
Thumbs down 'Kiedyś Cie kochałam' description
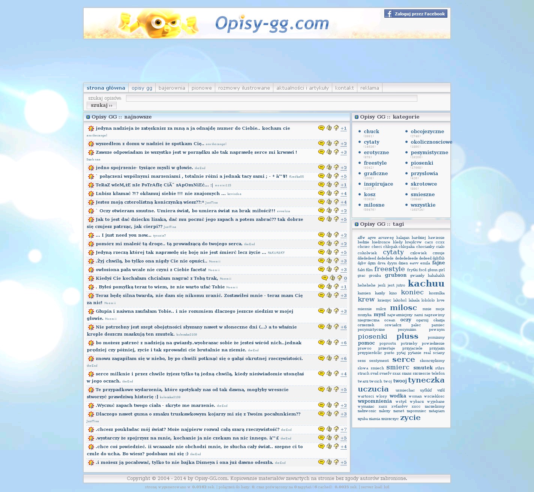tap(340, 278)
